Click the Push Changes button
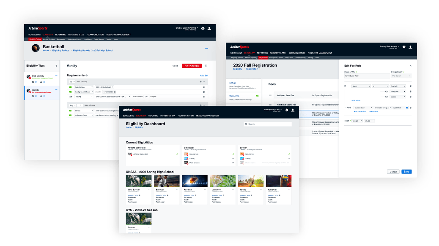Image resolution: width=439 pixels, height=246 pixels. pyautogui.click(x=192, y=66)
